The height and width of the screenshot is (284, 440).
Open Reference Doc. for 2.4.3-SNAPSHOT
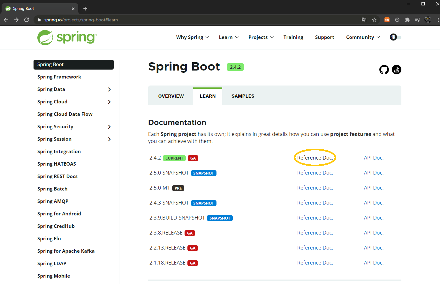[x=315, y=203]
